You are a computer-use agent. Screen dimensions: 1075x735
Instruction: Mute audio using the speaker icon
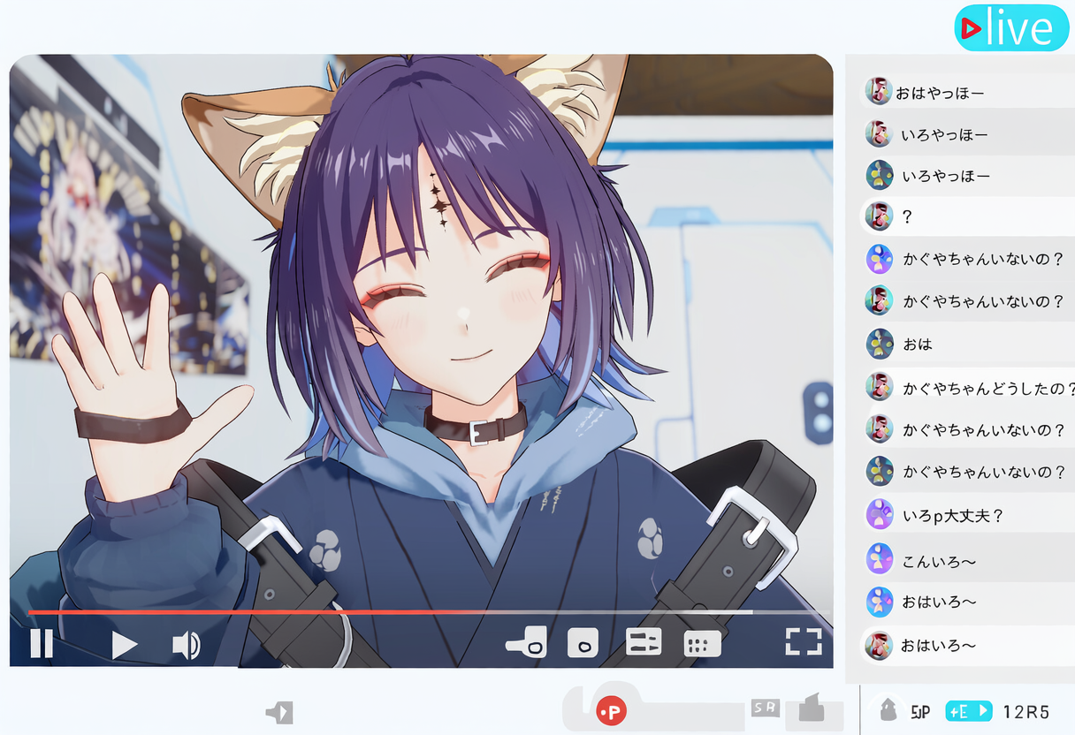(186, 646)
